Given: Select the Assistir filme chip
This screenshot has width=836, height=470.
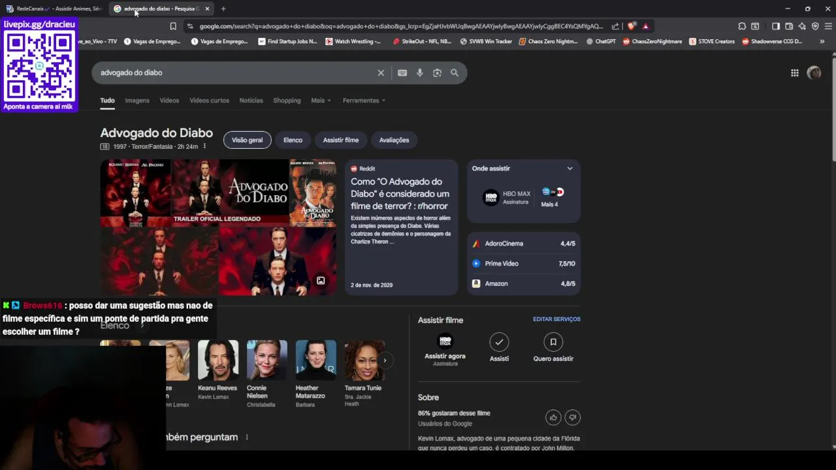Looking at the screenshot, I should click(340, 140).
